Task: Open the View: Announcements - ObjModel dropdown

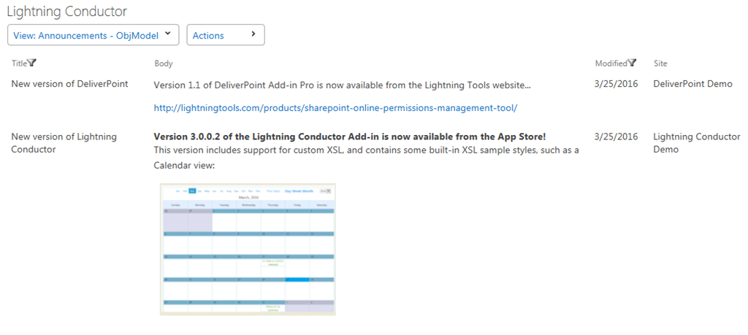Action: pyautogui.click(x=93, y=35)
